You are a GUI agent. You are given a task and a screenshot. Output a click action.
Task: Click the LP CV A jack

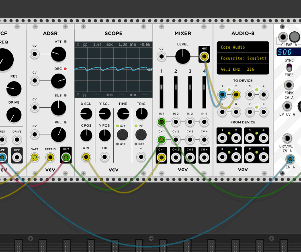(x=287, y=106)
